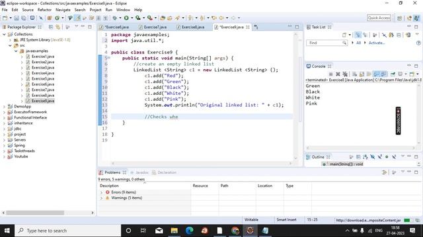Open the Project menu

pos(95,10)
